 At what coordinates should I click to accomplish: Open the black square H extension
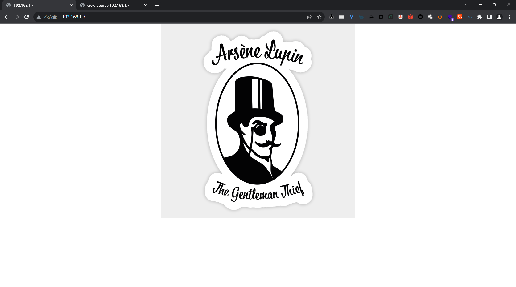pyautogui.click(x=381, y=17)
